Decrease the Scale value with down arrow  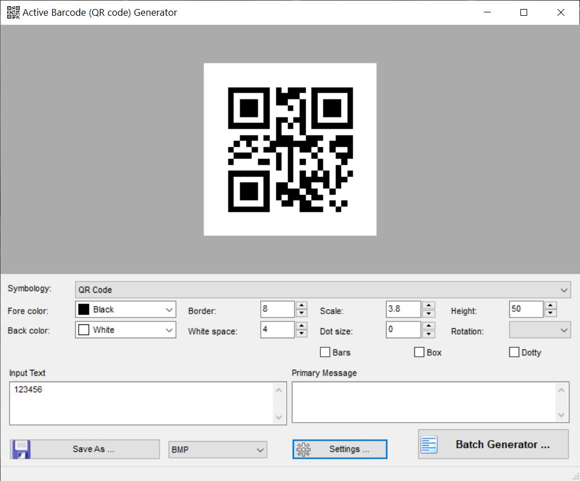coord(428,312)
